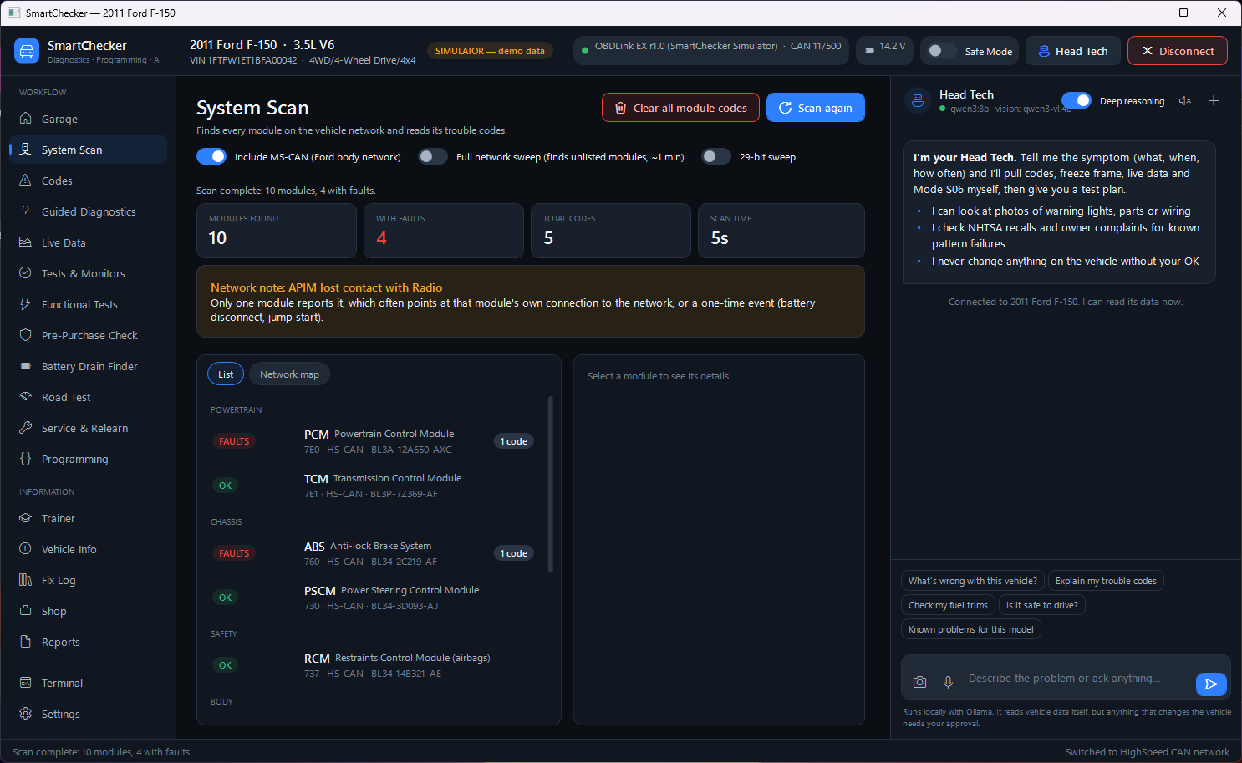
Task: Click the "Describe the problem" input field
Action: (1077, 679)
